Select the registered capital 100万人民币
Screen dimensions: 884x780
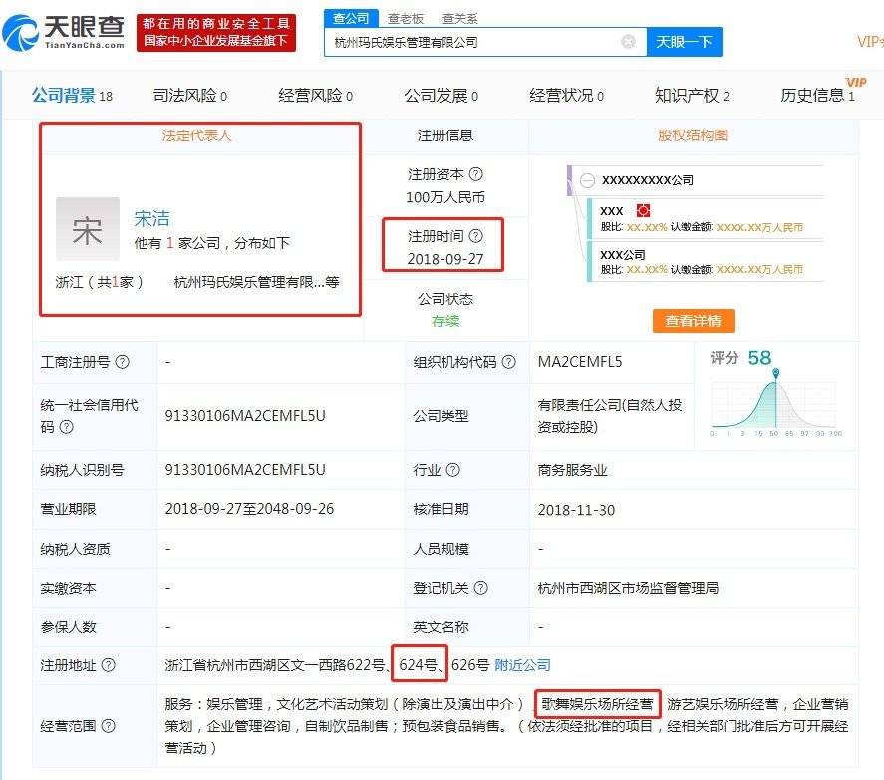click(x=445, y=197)
